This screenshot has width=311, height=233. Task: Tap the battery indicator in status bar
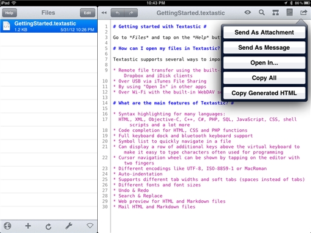click(307, 3)
